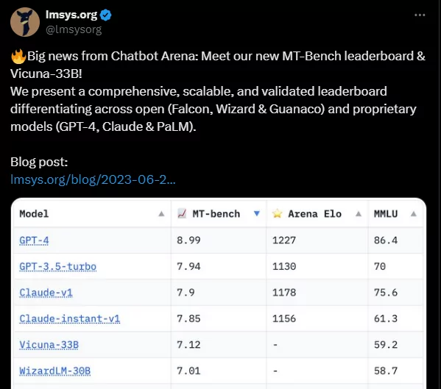This screenshot has width=441, height=389.
Task: Toggle MT-bench descending sort arrow
Action: click(256, 214)
